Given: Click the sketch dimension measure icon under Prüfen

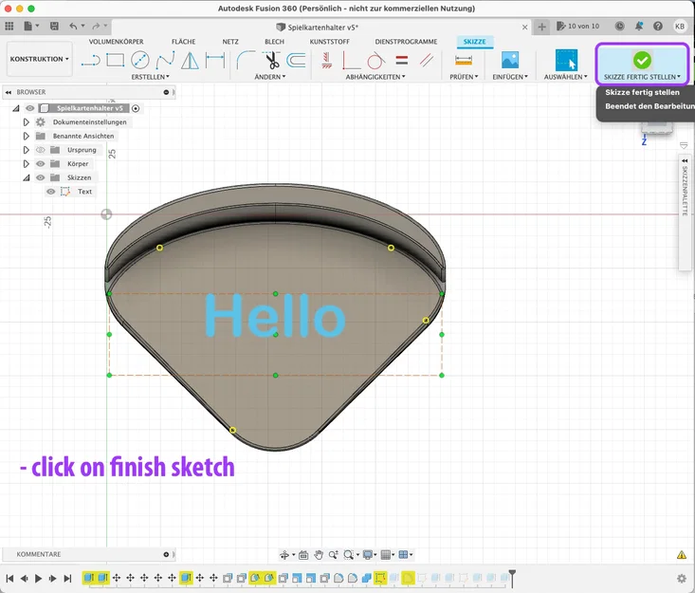Looking at the screenshot, I should (464, 60).
